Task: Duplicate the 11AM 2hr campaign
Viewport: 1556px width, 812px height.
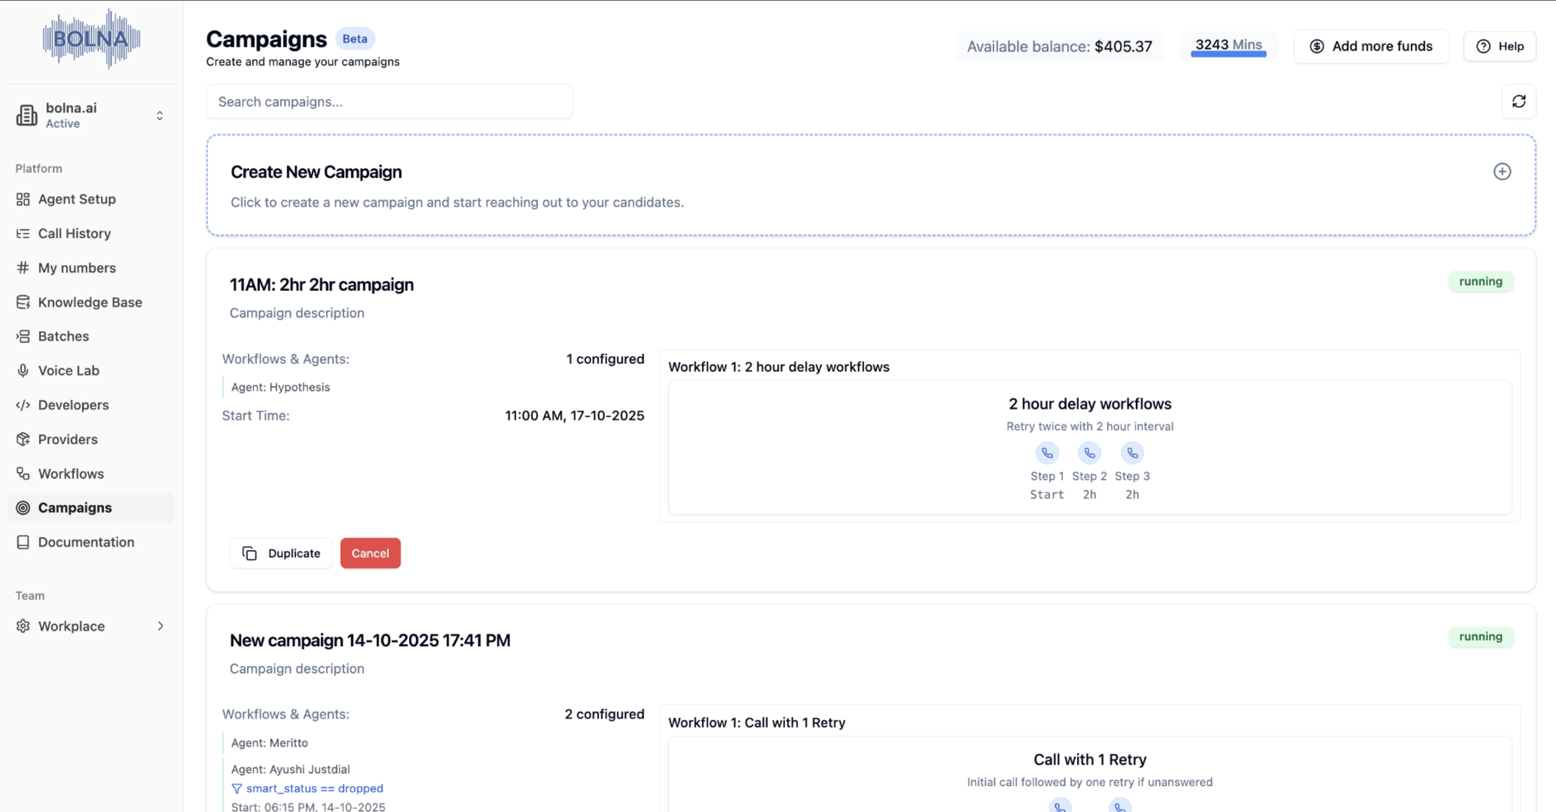Action: 282,553
